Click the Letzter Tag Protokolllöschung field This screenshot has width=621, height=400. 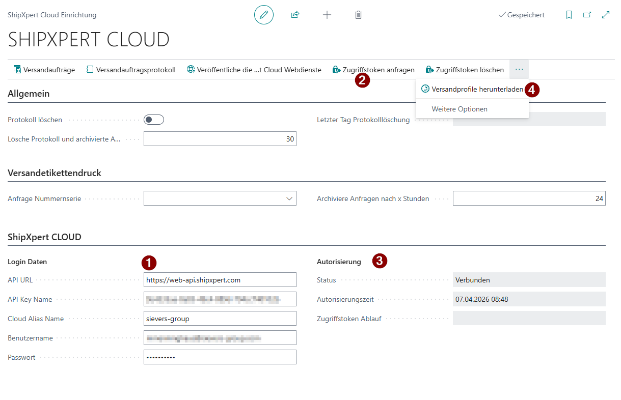point(529,120)
